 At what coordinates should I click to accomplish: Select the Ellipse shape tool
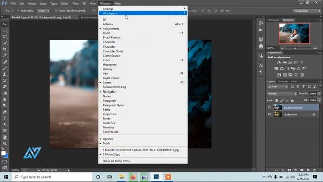[5, 130]
